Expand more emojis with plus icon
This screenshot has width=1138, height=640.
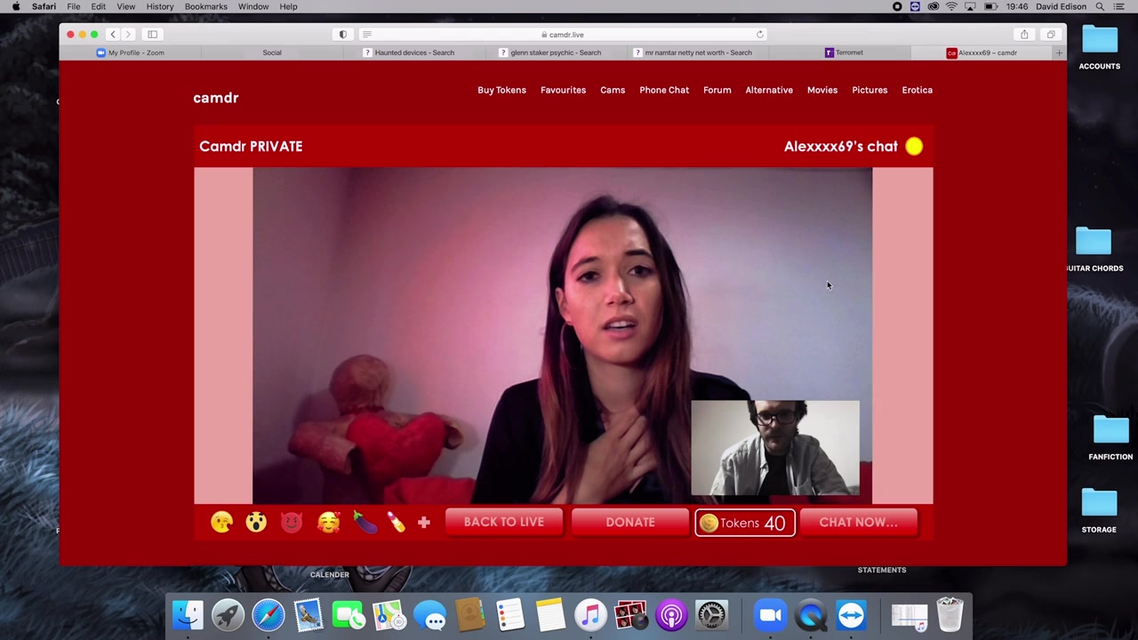pos(424,523)
